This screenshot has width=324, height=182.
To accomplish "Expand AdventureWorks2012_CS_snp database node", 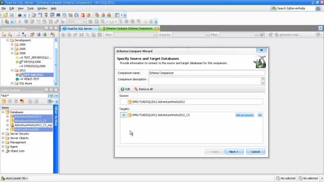I will tap(8, 125).
